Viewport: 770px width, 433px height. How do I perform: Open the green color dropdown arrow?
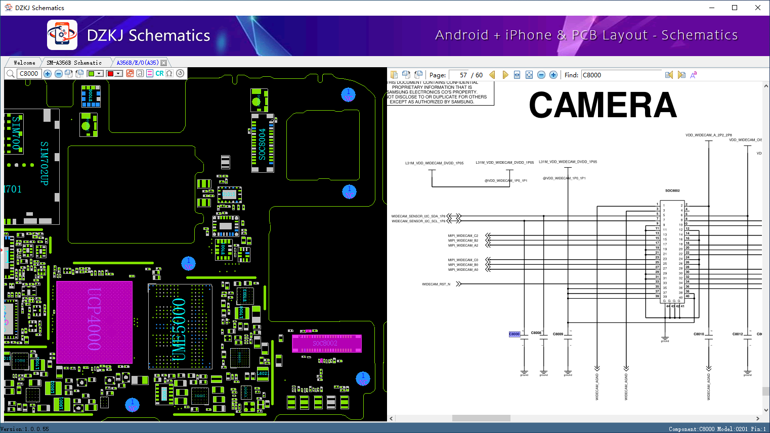point(99,74)
